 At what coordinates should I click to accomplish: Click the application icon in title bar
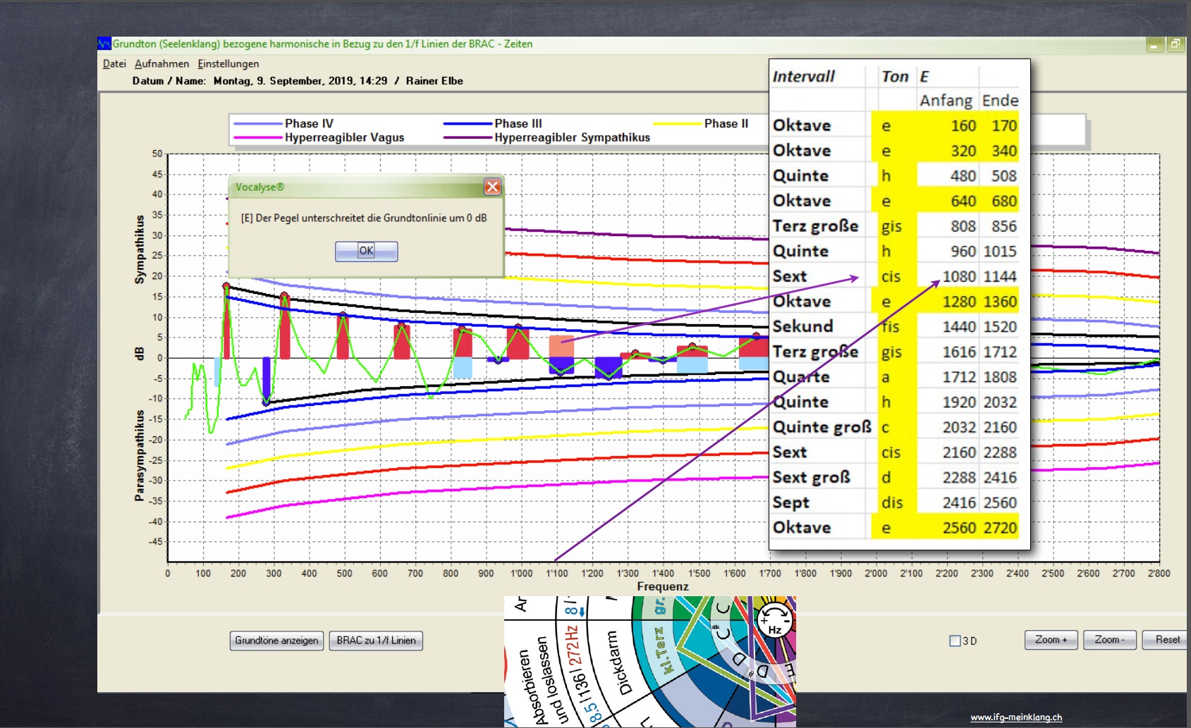tap(104, 44)
